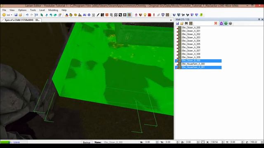Image resolution: width=264 pixels, height=148 pixels.
Task: Open the View menu
Action: click(12, 10)
